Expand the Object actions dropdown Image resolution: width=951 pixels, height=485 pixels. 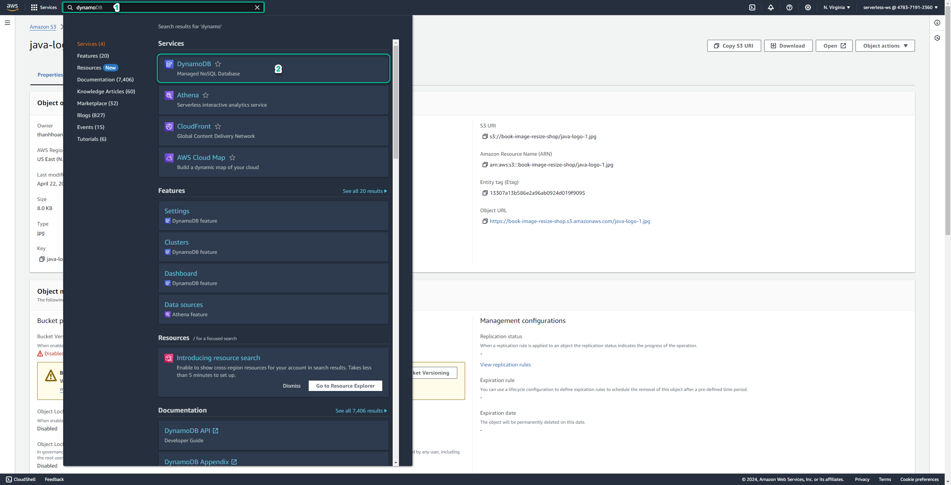pyautogui.click(x=885, y=46)
